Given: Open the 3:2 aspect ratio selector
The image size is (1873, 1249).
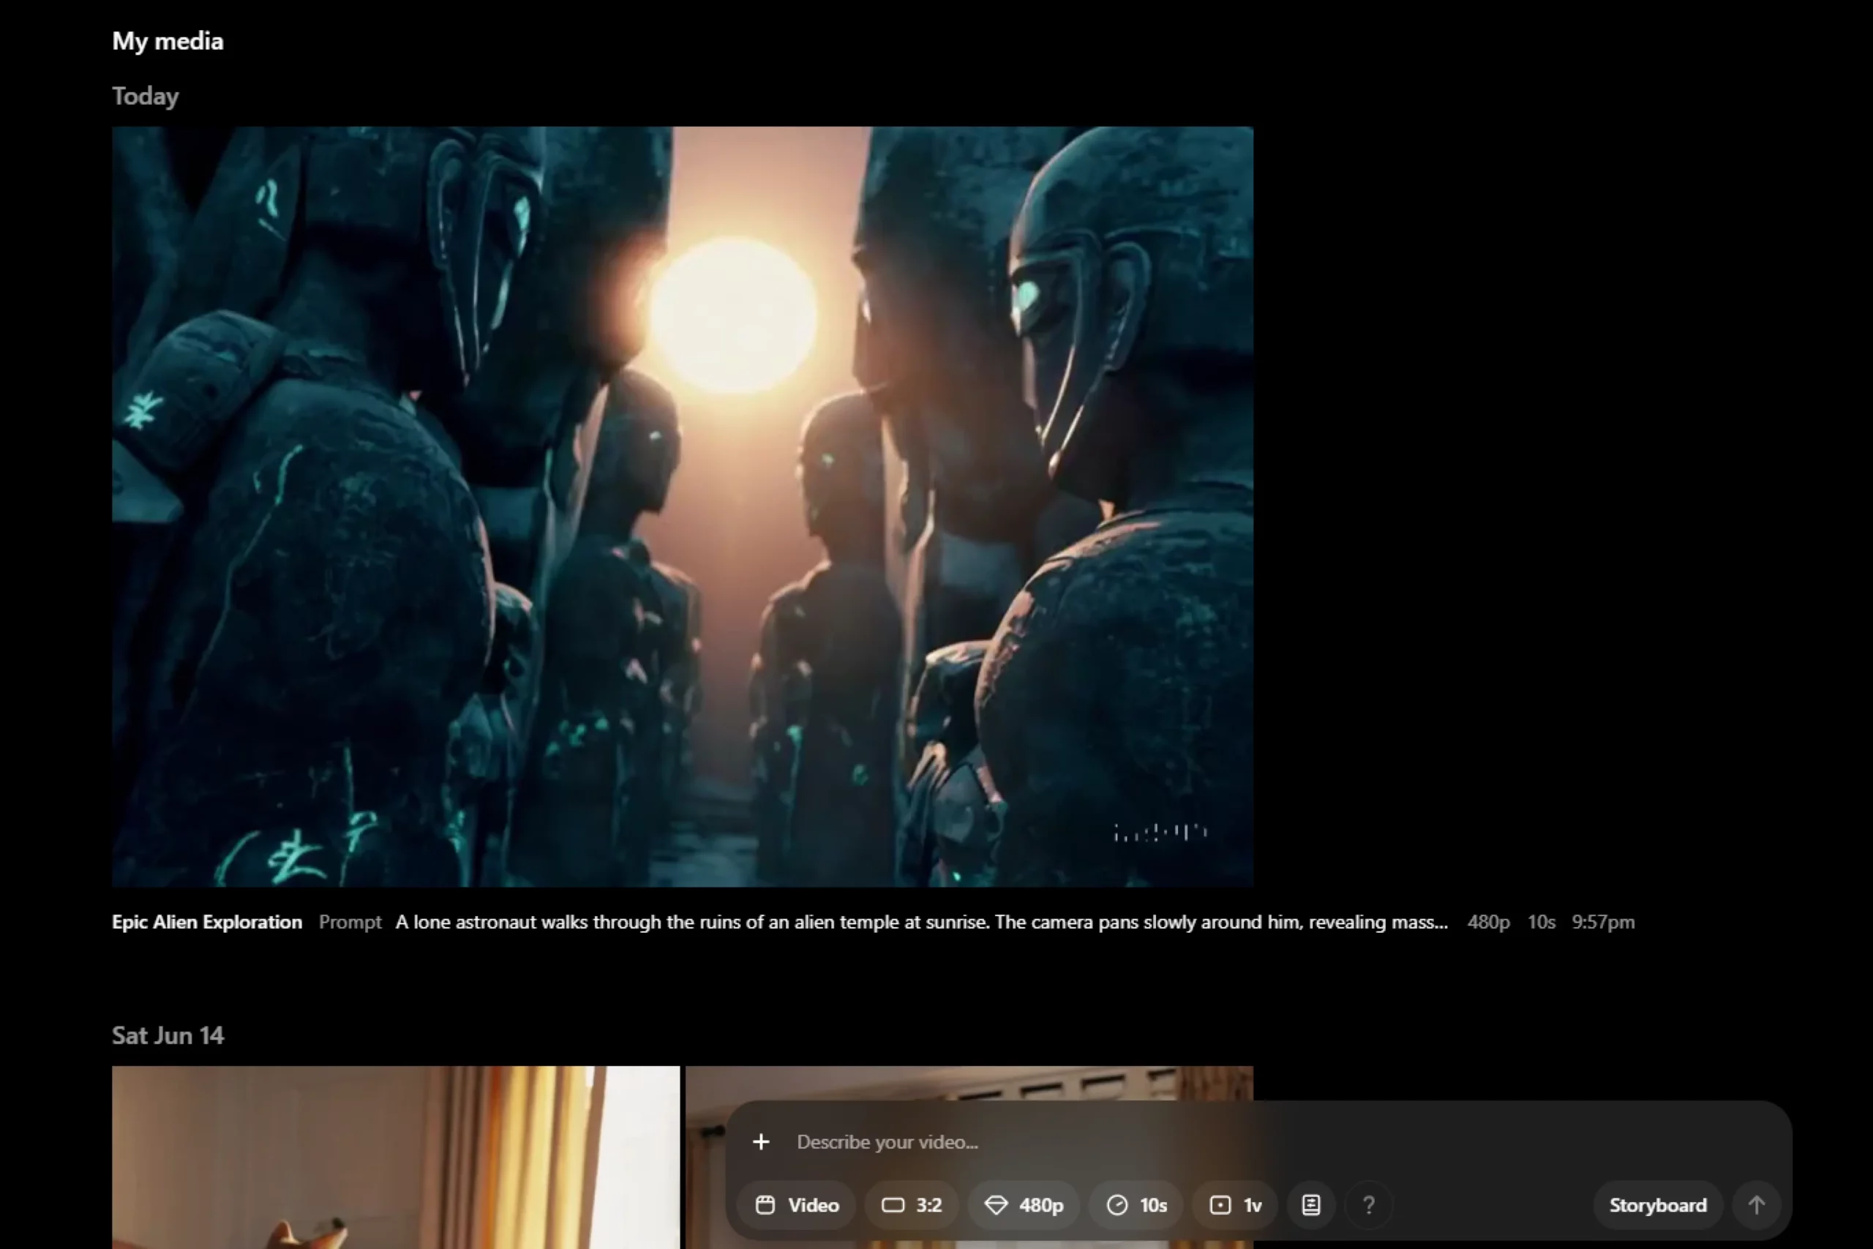Looking at the screenshot, I should 912,1204.
